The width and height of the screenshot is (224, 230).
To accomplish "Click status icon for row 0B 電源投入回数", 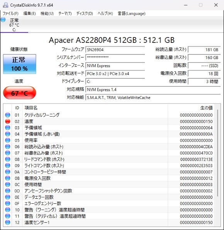I will [8, 178].
